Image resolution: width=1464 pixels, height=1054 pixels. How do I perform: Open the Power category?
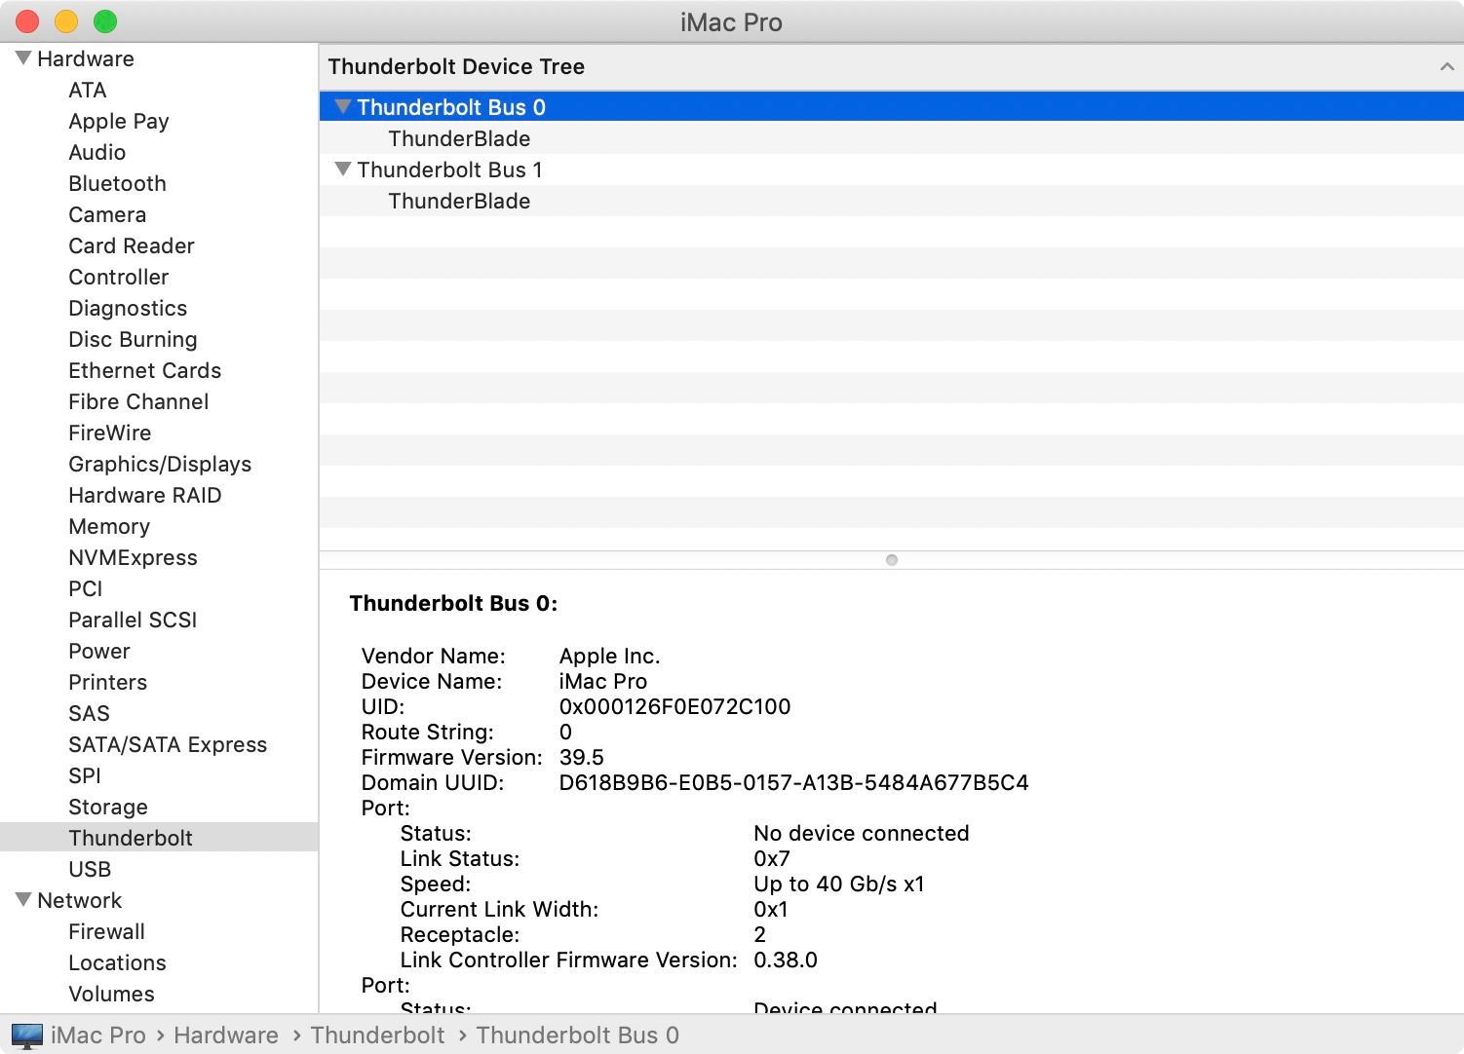(99, 651)
